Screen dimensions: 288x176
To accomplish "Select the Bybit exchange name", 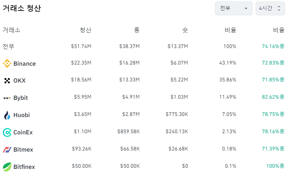I will (21, 98).
